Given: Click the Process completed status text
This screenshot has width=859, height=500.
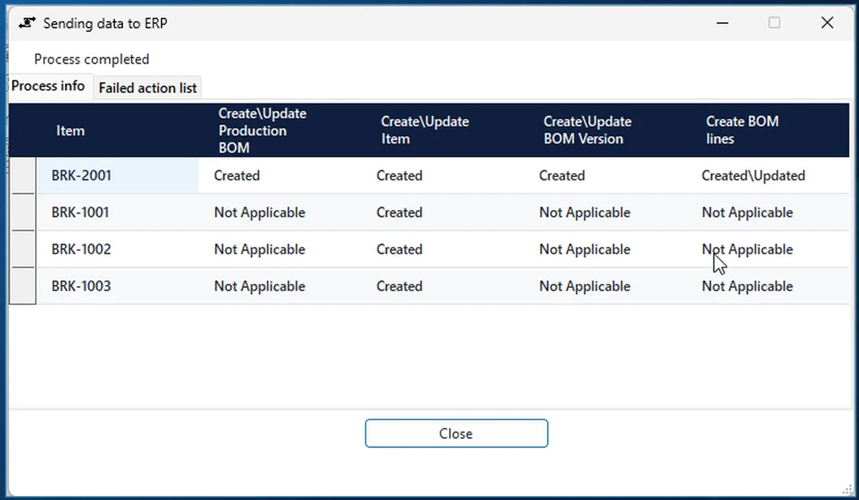Looking at the screenshot, I should [92, 59].
